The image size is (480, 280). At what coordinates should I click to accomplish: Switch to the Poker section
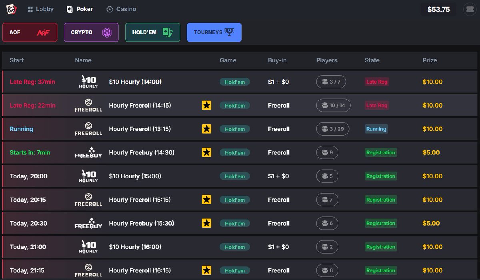pos(80,9)
